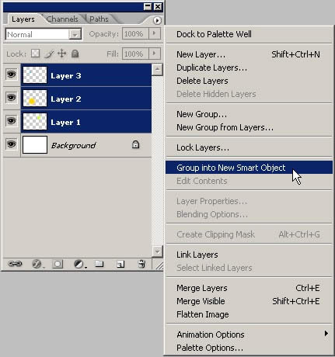Image resolution: width=335 pixels, height=357 pixels.
Task: Hide the Background layer eye
Action: tap(11, 144)
